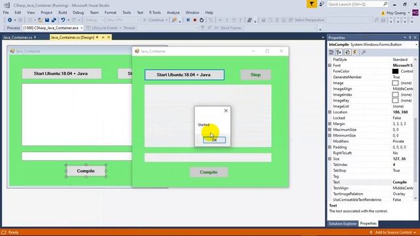Switch Properties to Categorized view
The width and height of the screenshot is (420, 236).
point(331,52)
